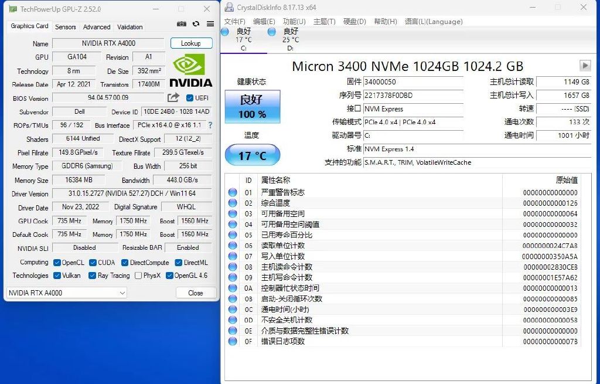600x384 pixels.
Task: Open the 功能(U) menu in CrystalDiskInfo
Action: click(294, 22)
